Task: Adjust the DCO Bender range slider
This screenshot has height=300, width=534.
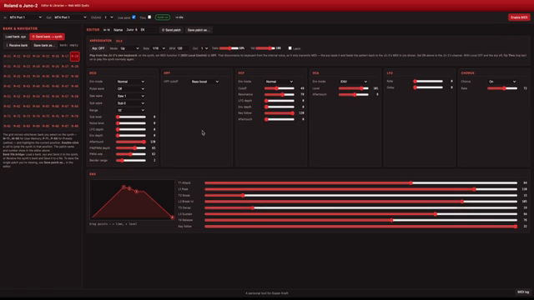Action: pos(131,160)
